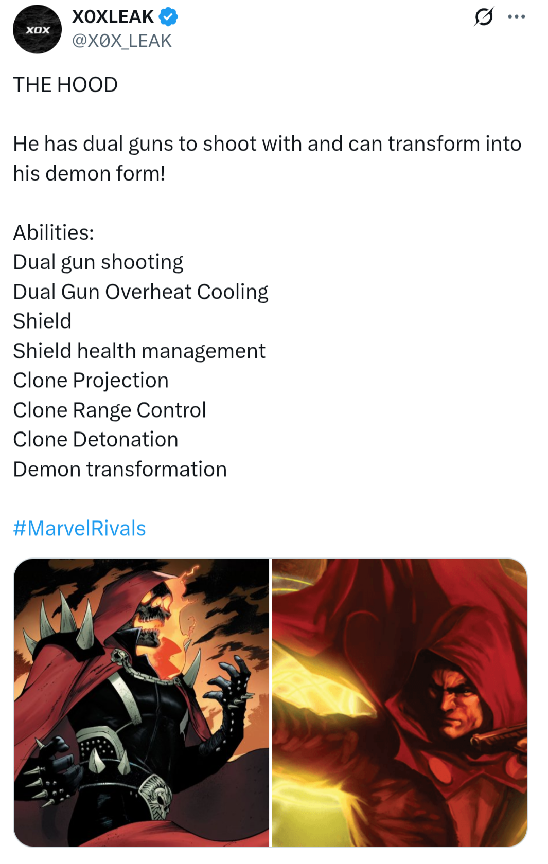Screen dimensions: 548x864
Task: Click the Demon transformation line
Action: (120, 470)
